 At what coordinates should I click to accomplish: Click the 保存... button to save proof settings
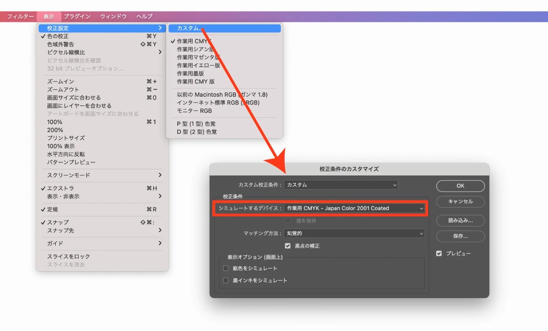[460, 236]
